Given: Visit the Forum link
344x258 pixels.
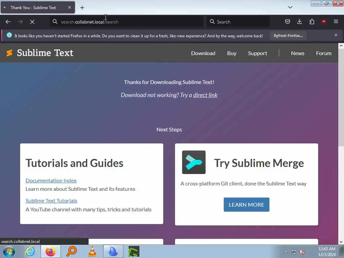Looking at the screenshot, I should (324, 53).
